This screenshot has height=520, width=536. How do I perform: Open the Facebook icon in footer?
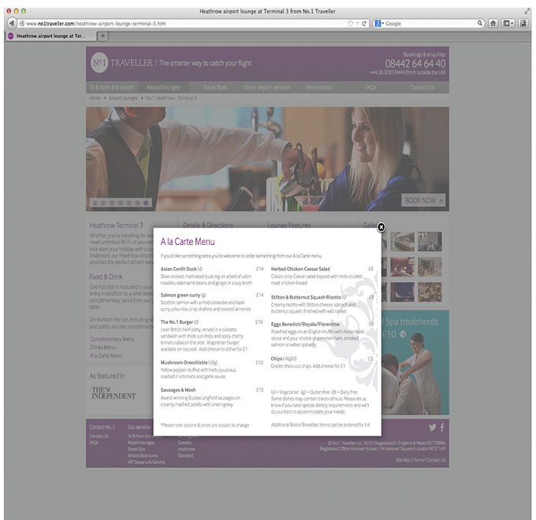click(x=442, y=427)
